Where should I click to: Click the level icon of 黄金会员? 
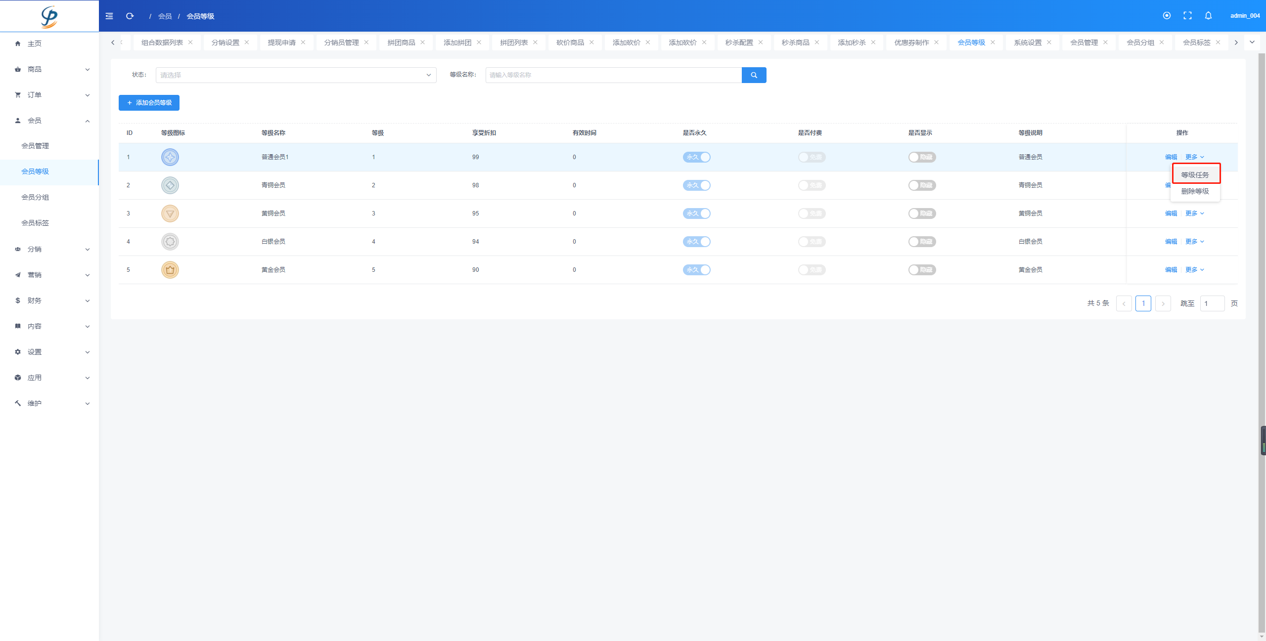170,270
